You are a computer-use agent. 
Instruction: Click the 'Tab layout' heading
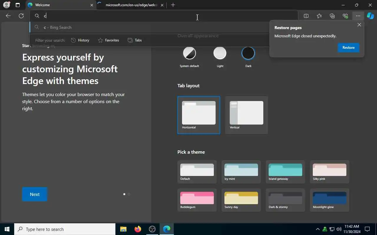[188, 85]
